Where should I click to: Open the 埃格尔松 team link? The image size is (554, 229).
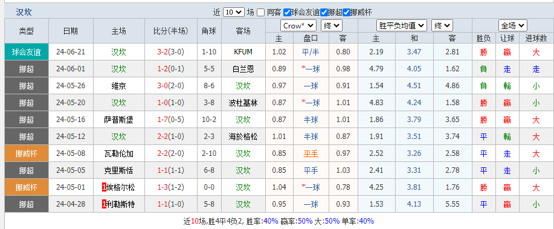coord(121,188)
